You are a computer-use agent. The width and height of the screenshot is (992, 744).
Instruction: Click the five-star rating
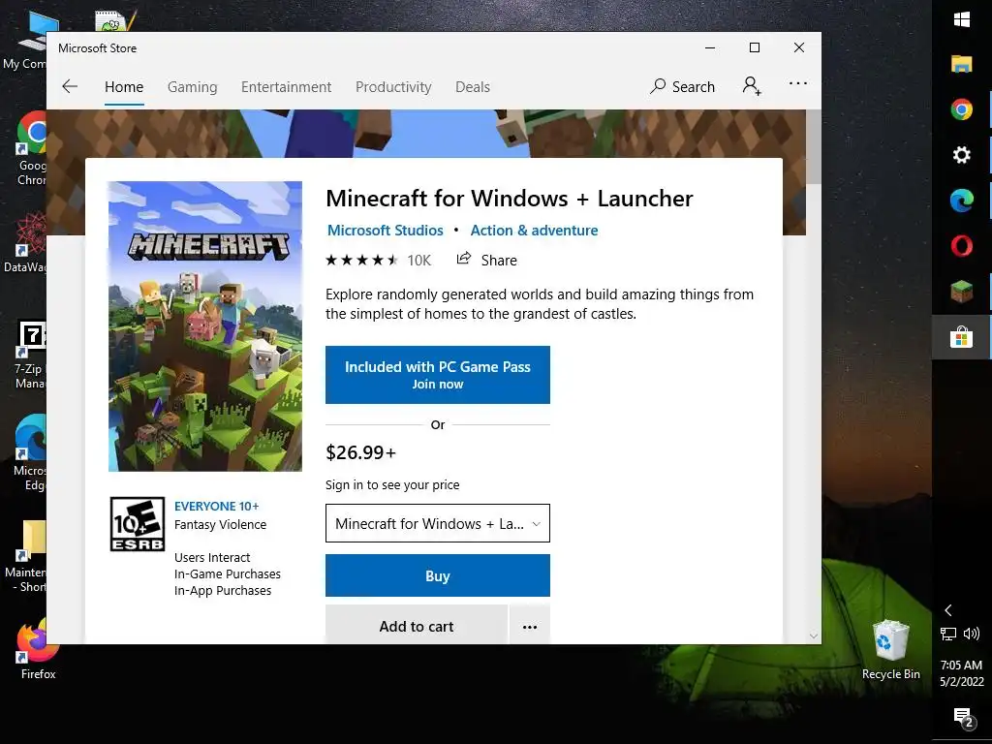361,260
